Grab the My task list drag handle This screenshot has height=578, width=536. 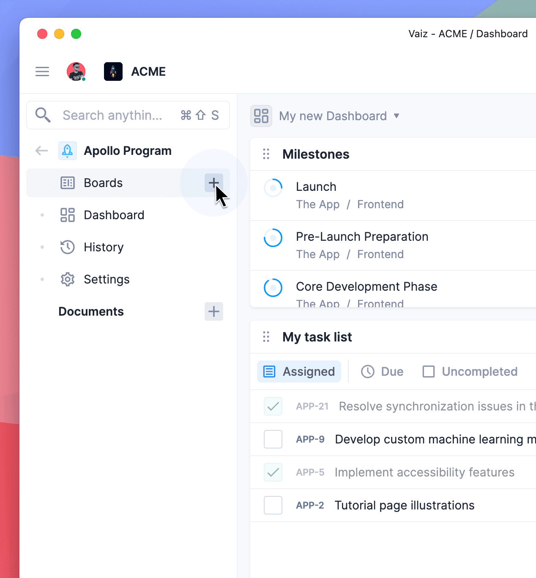click(266, 337)
